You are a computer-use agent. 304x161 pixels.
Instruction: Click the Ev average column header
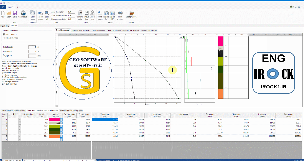(289, 115)
